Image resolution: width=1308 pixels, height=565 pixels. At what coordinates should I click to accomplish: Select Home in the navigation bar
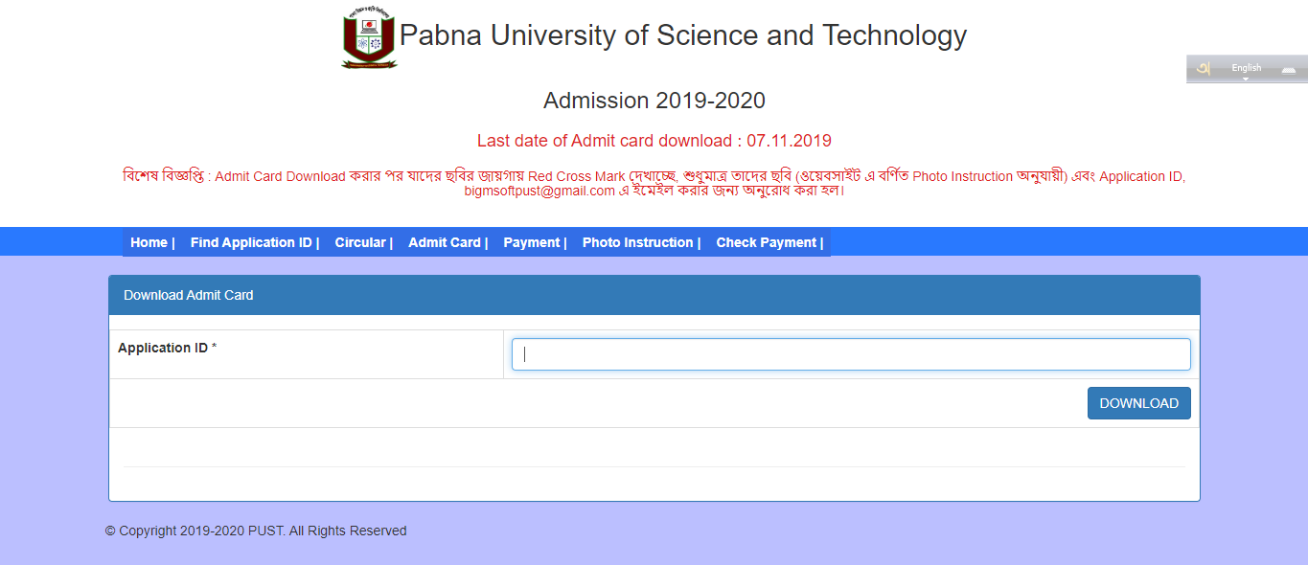[x=149, y=242]
